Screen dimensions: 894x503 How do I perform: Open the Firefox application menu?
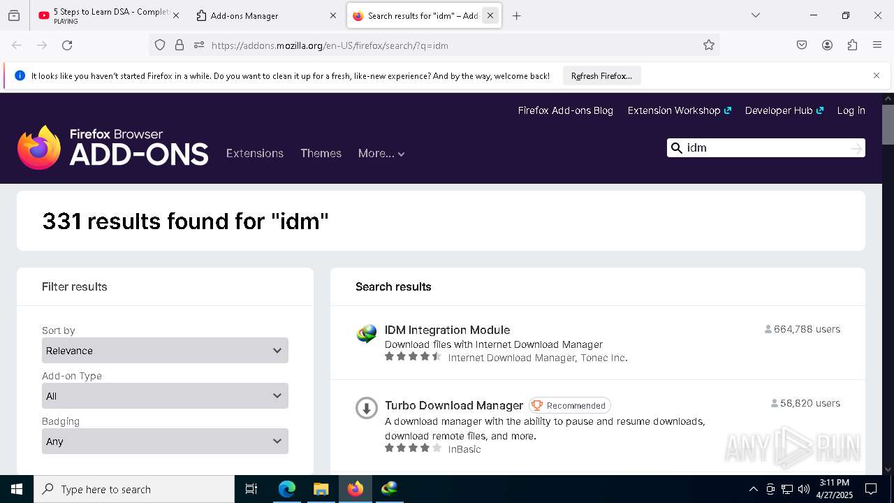(877, 45)
